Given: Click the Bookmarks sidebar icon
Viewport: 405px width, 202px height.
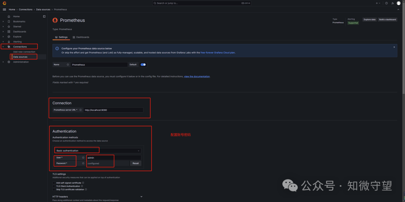Looking at the screenshot, I should [x=9, y=22].
